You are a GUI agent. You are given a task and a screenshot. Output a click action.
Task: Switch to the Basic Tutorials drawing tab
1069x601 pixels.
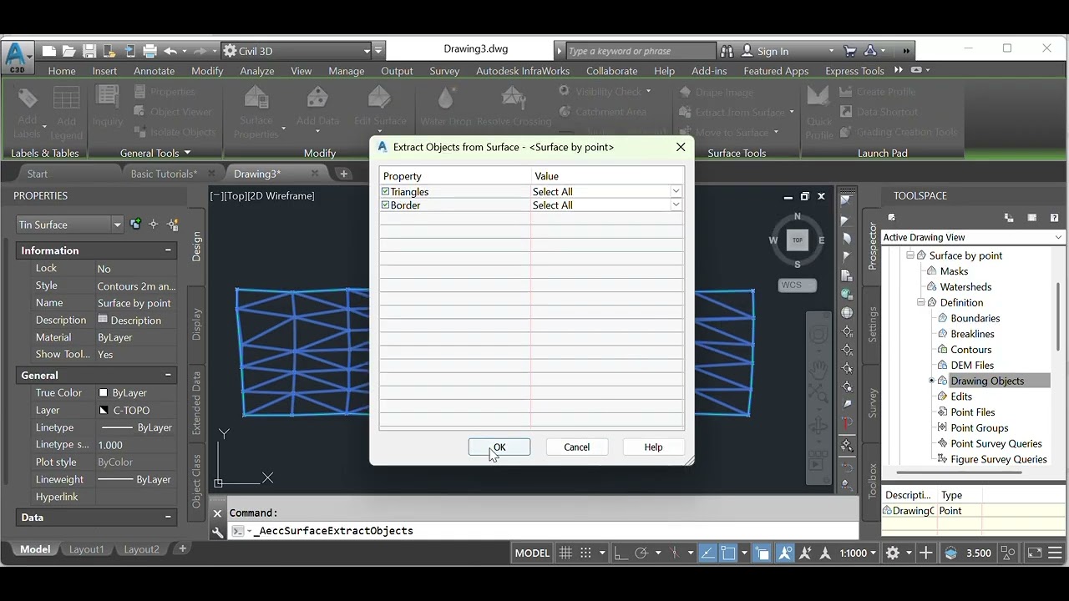164,174
